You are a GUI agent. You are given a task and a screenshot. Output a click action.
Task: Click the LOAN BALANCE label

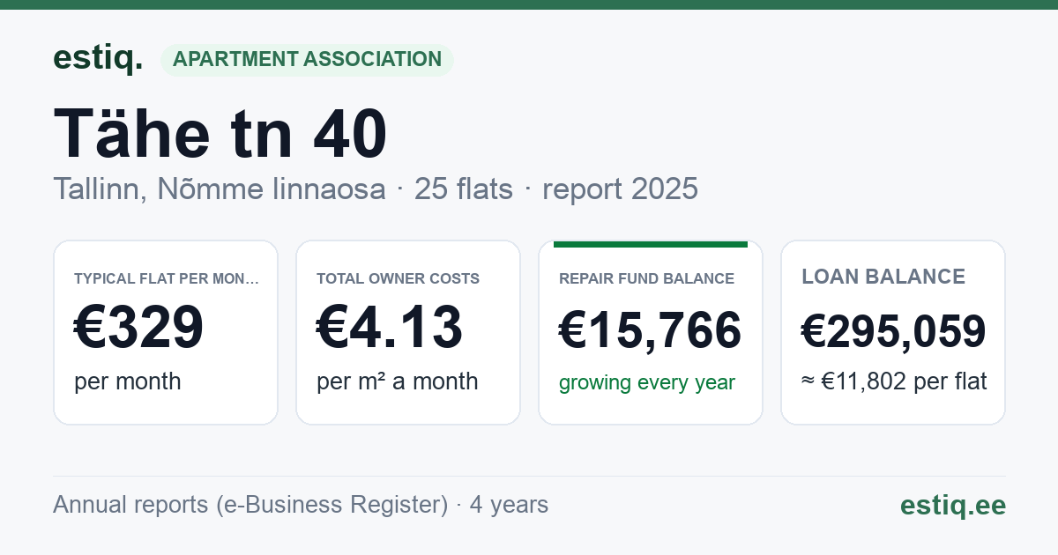[883, 277]
